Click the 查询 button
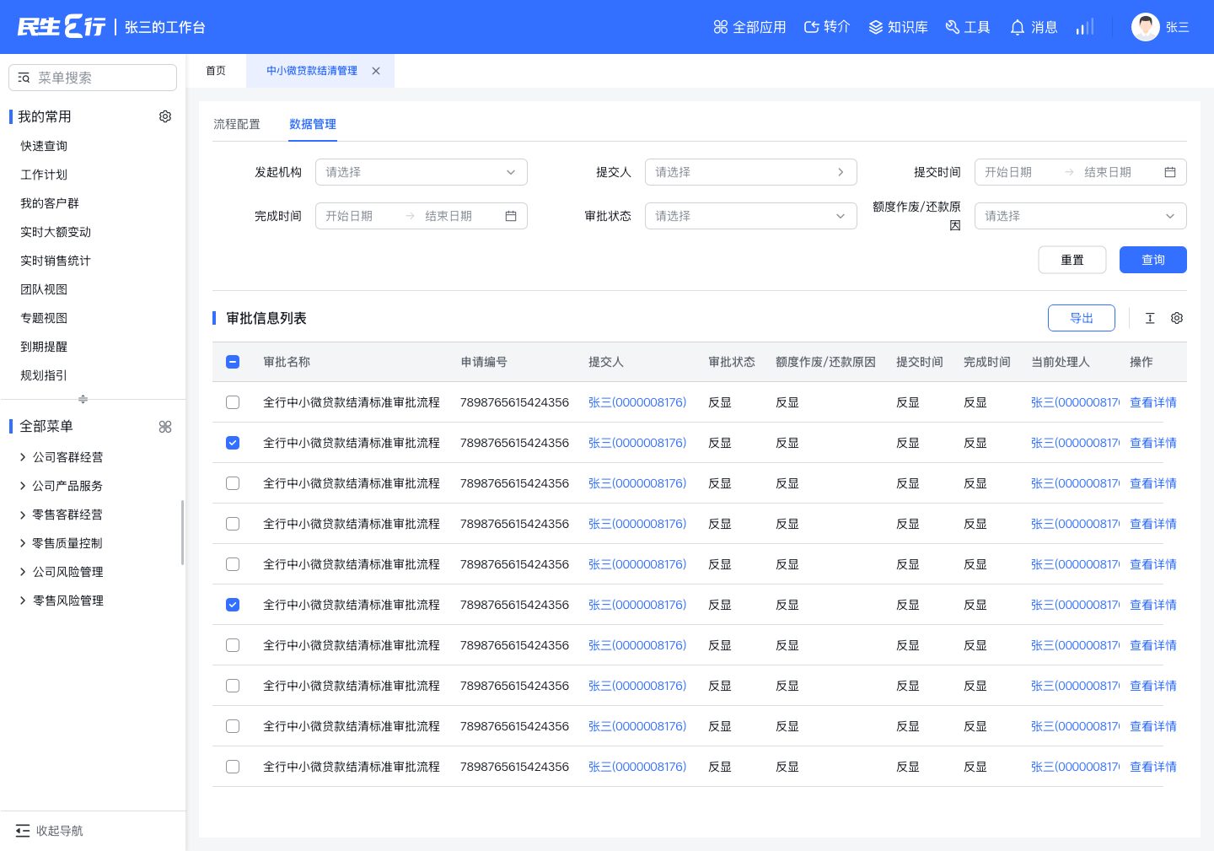Image resolution: width=1214 pixels, height=851 pixels. point(1153,260)
